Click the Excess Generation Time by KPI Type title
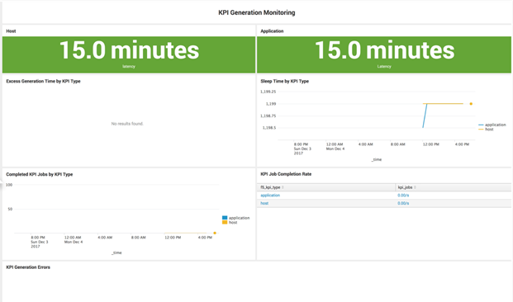This screenshot has width=513, height=302. coord(43,81)
